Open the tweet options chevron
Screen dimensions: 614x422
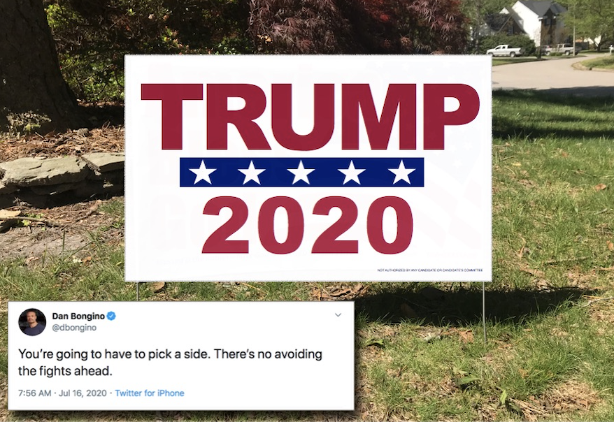pos(338,315)
